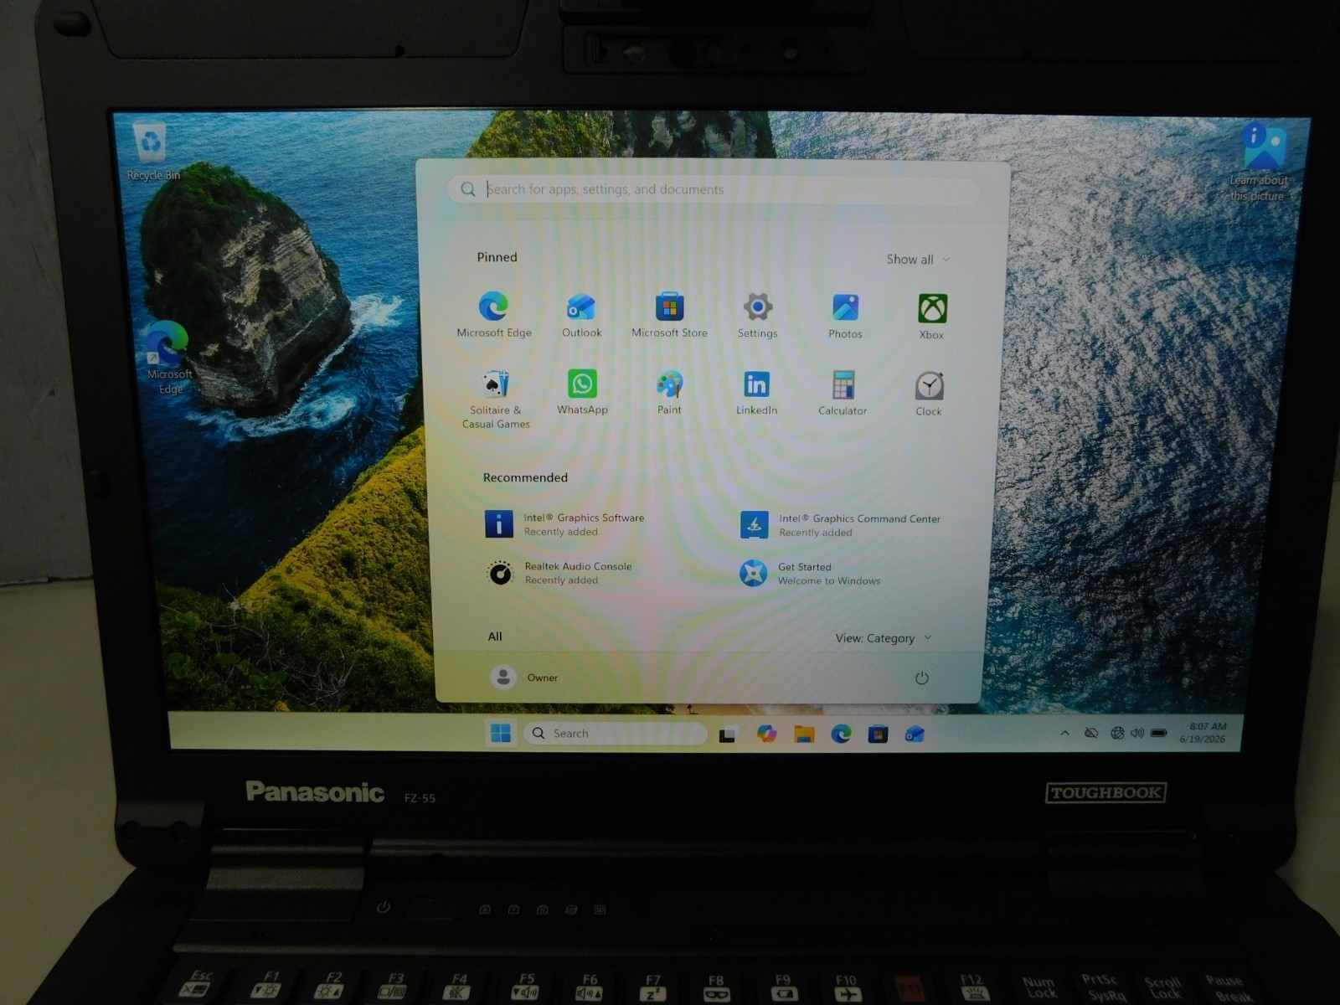Click the Recommended section heading
This screenshot has width=1340, height=1005.
tap(525, 477)
